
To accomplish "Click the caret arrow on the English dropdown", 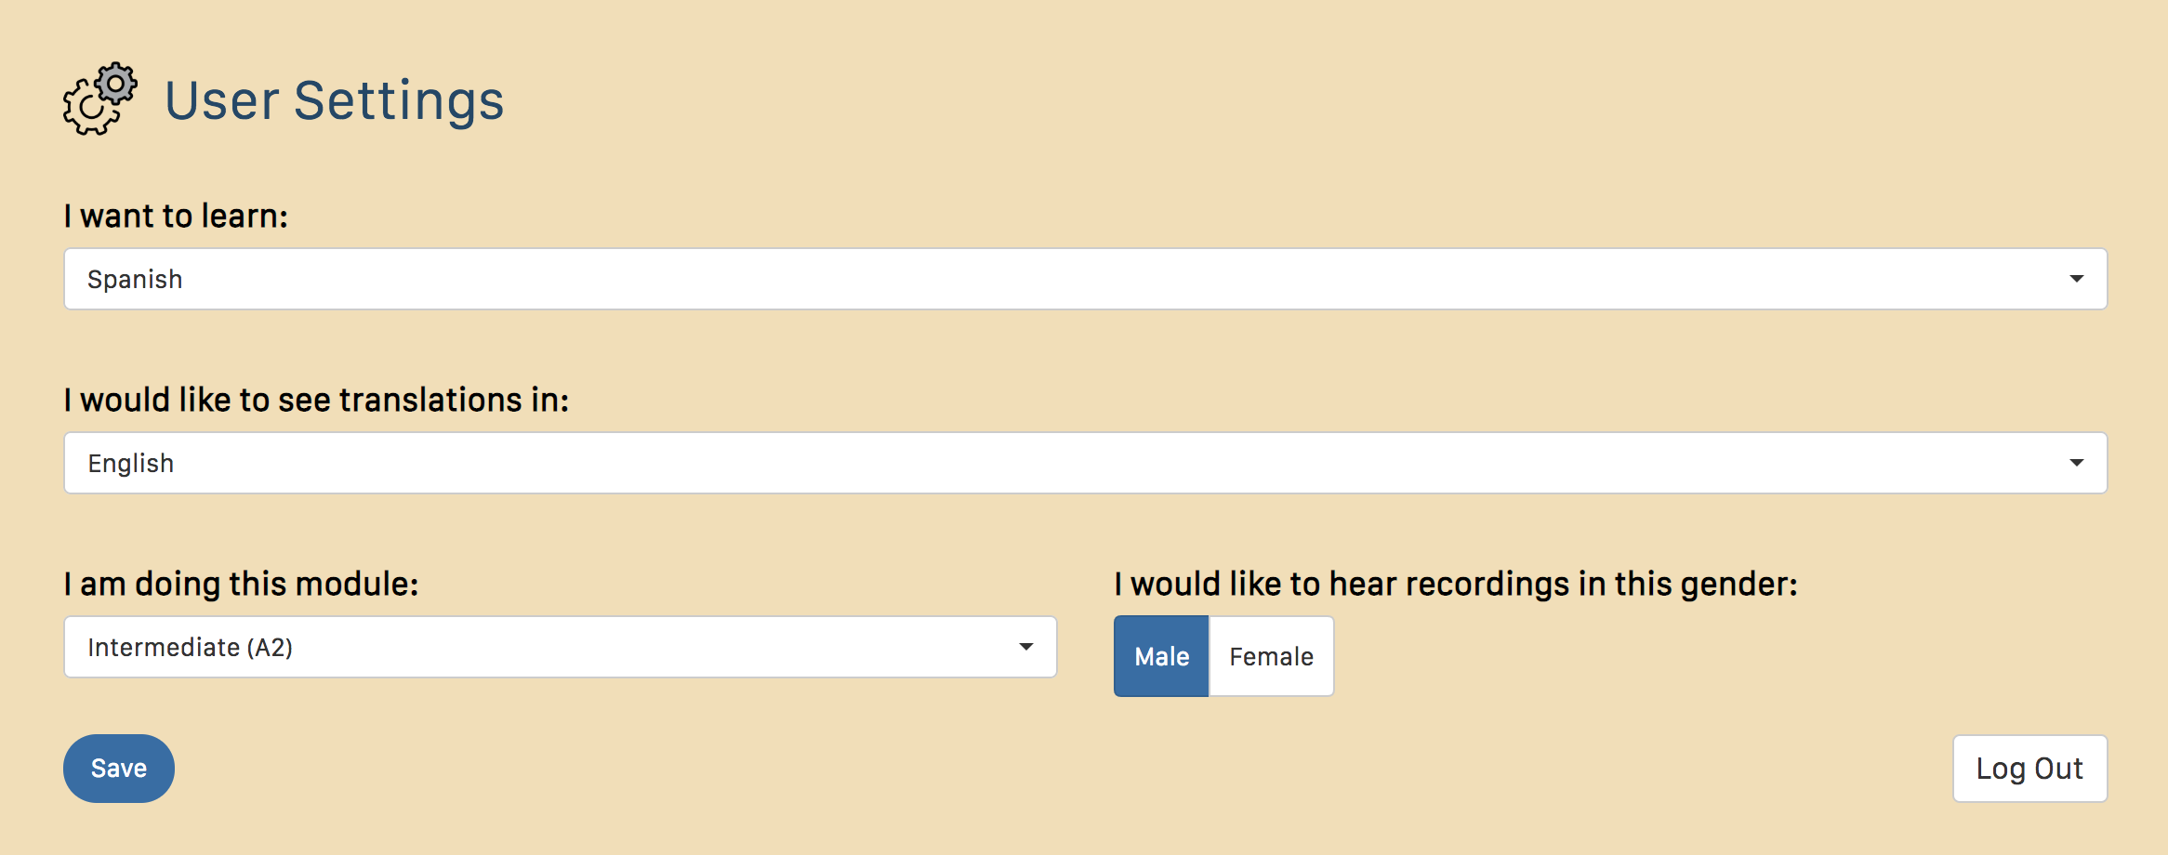I will tap(2076, 463).
